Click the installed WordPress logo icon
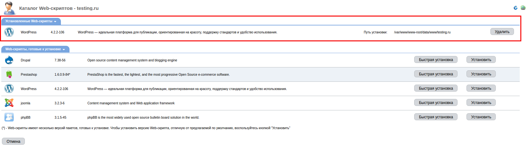528x146 pixels. (x=9, y=32)
